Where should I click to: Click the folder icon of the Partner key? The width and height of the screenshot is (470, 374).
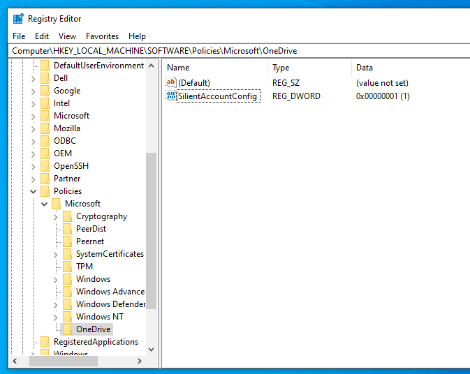click(x=45, y=179)
